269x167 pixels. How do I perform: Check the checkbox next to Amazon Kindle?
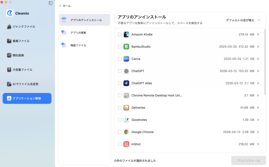point(120,34)
